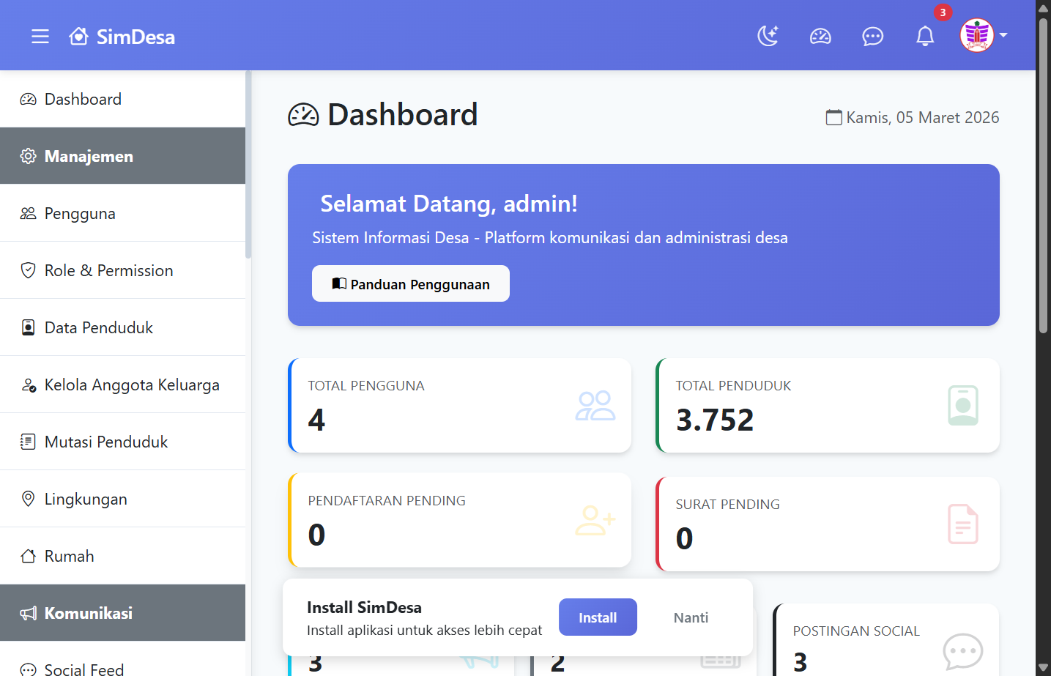Screen dimensions: 1051x676
Task: Click the Install button
Action: 598,617
